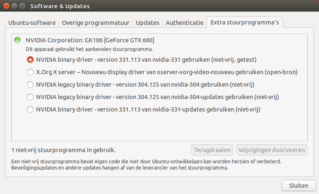Click the green driver status indicator
Viewport: 319px width, 194px height.
[17, 40]
